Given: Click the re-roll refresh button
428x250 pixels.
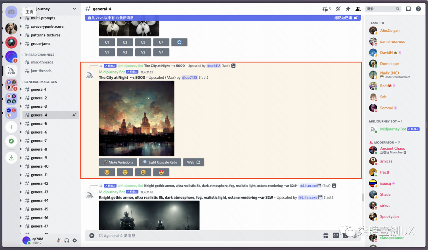Looking at the screenshot, I should coord(180,42).
